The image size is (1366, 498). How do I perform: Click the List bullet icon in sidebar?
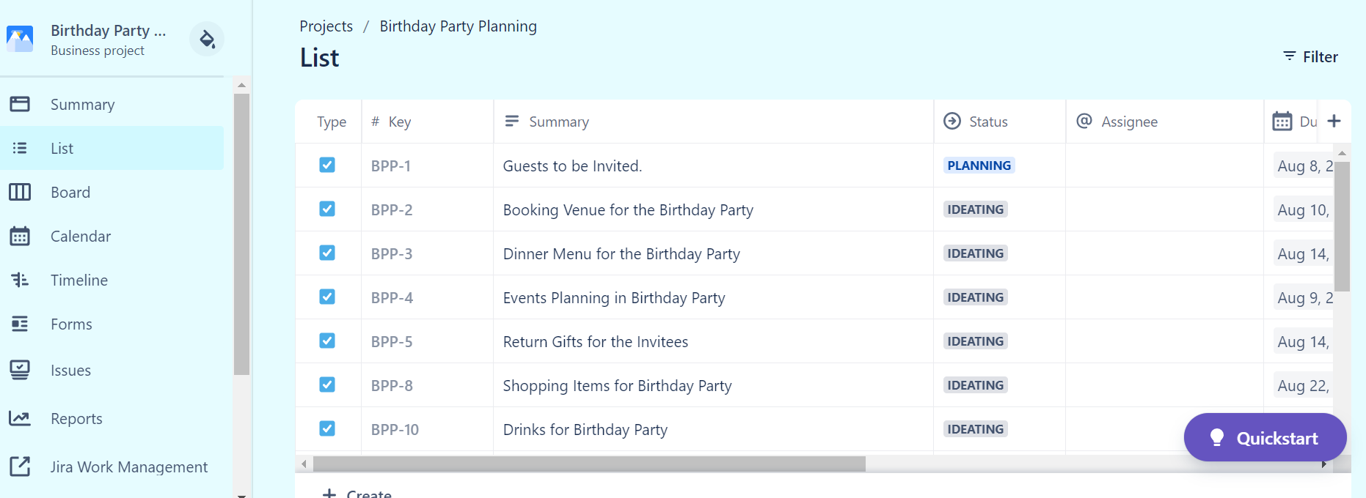click(x=20, y=148)
